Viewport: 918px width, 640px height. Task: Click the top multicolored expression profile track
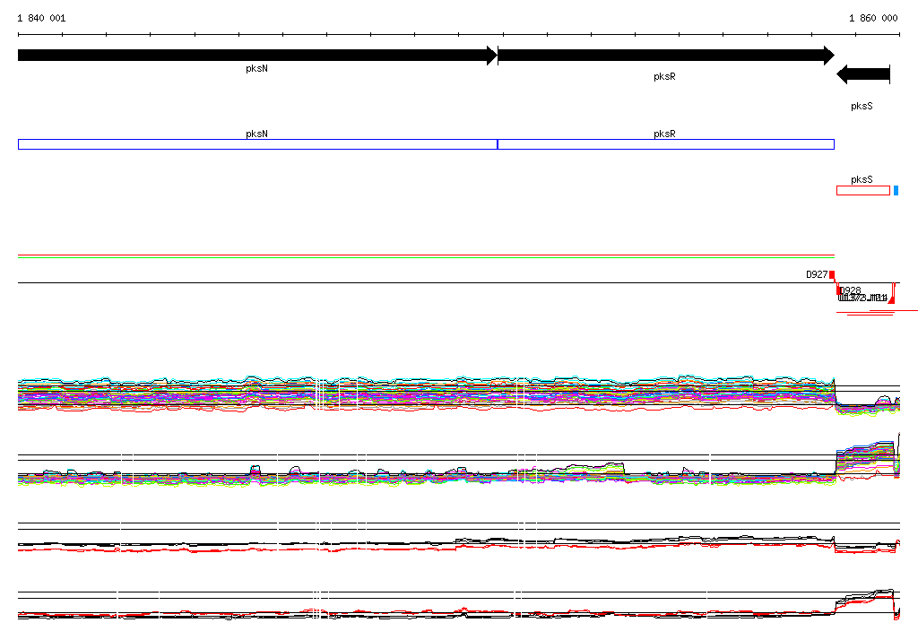click(426, 393)
